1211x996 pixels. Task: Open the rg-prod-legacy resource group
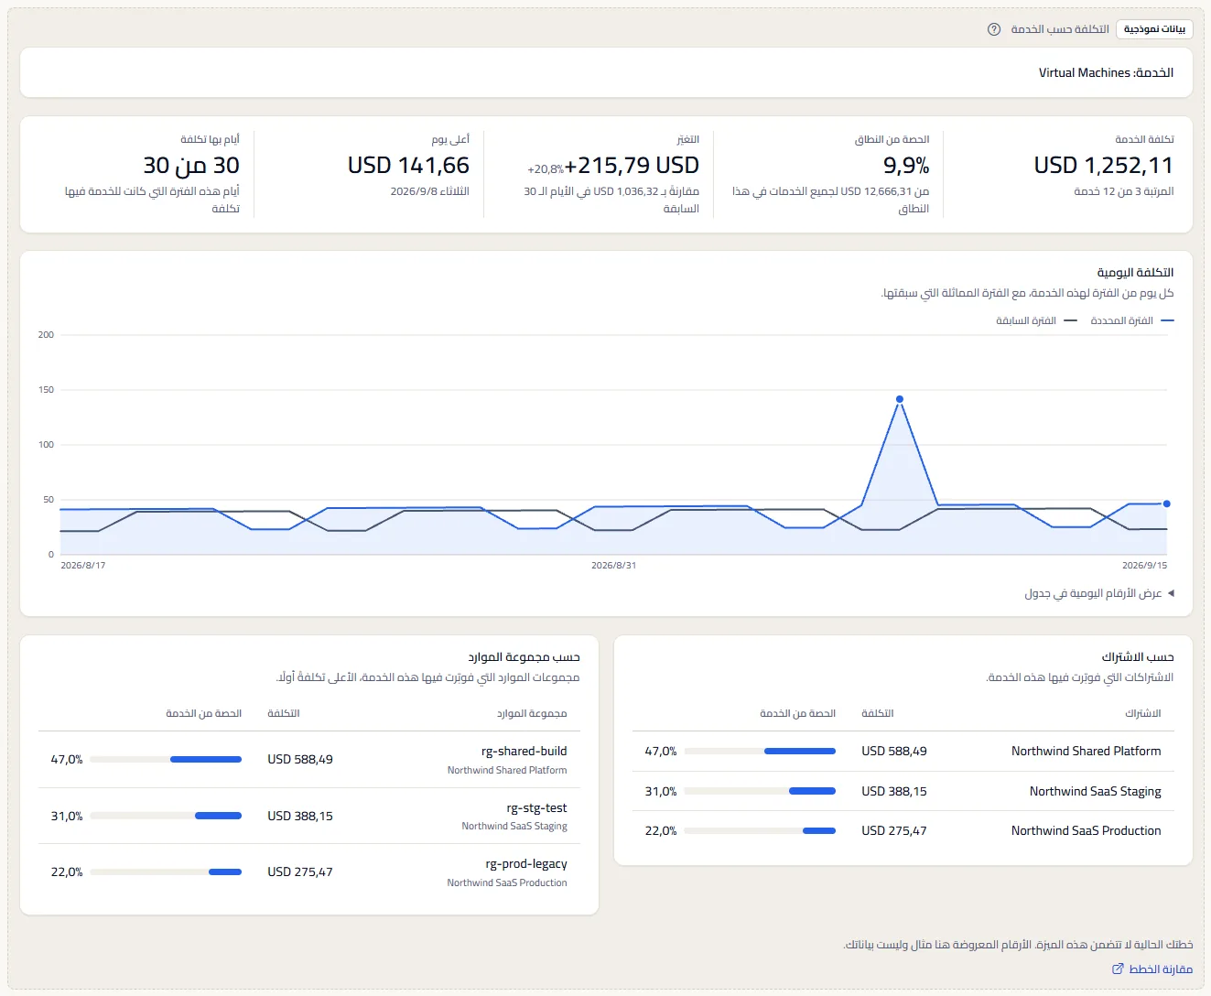tap(526, 863)
